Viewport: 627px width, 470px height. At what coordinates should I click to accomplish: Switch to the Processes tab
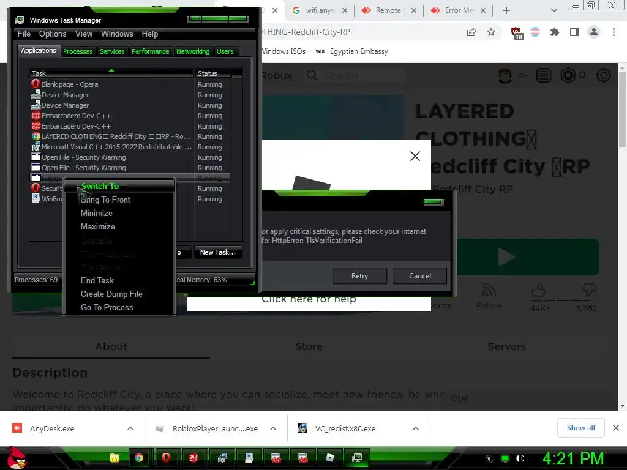78,51
